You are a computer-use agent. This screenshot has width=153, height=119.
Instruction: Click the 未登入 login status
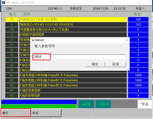(x=140, y=8)
